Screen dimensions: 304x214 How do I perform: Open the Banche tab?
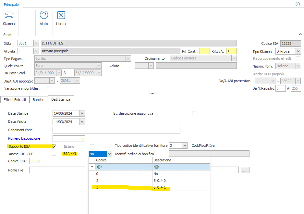click(38, 99)
